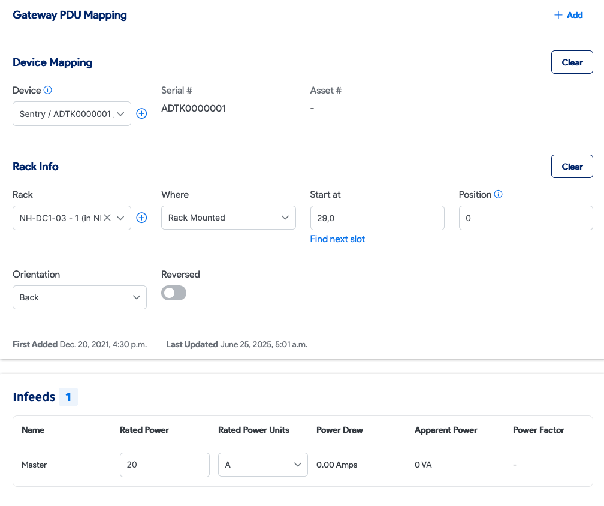
Task: Click the Find next slot link
Action: 337,239
